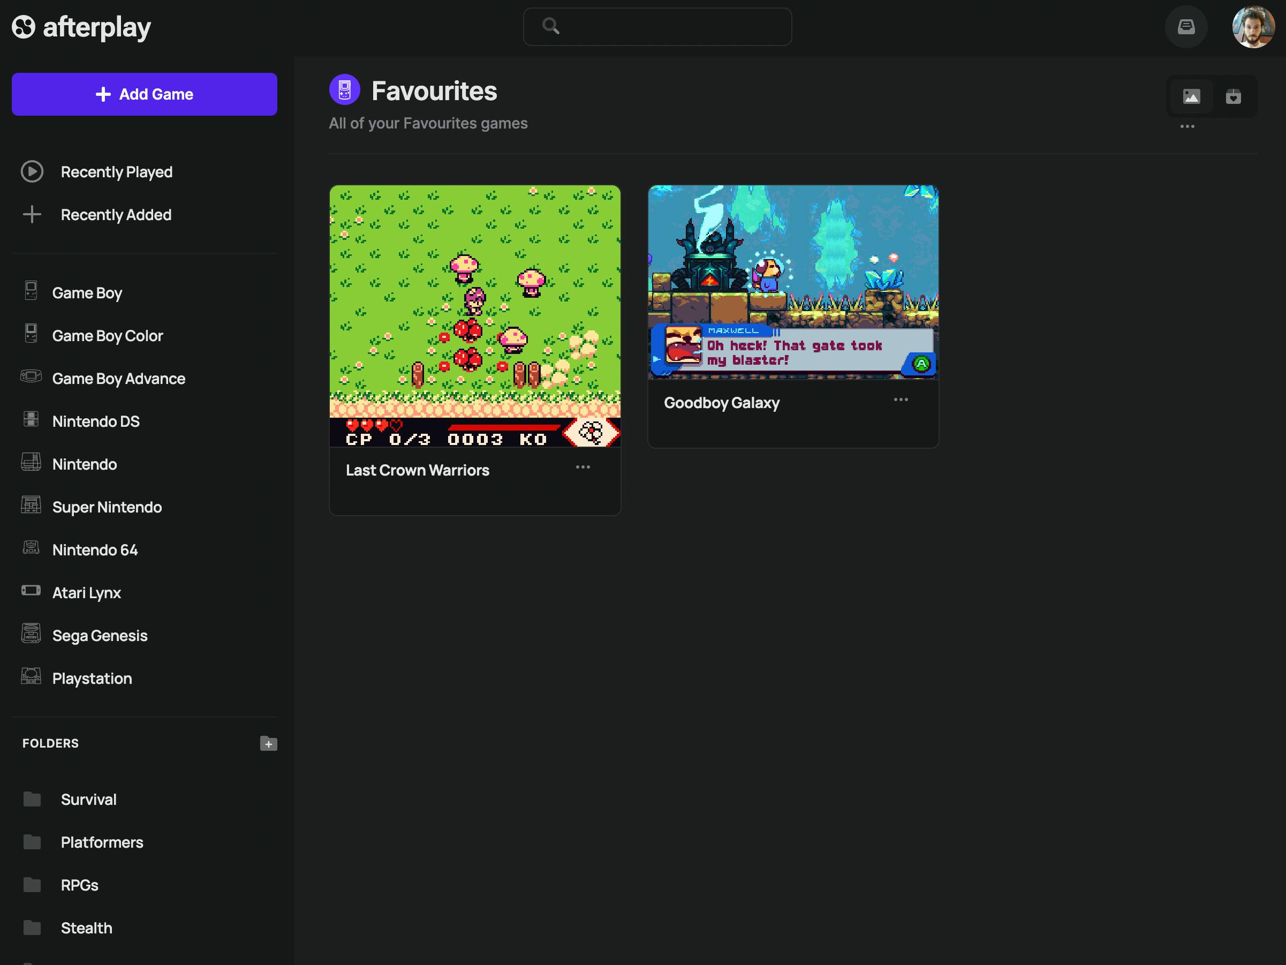Image resolution: width=1286 pixels, height=965 pixels.
Task: Click the Platformers folder icon
Action: (32, 842)
